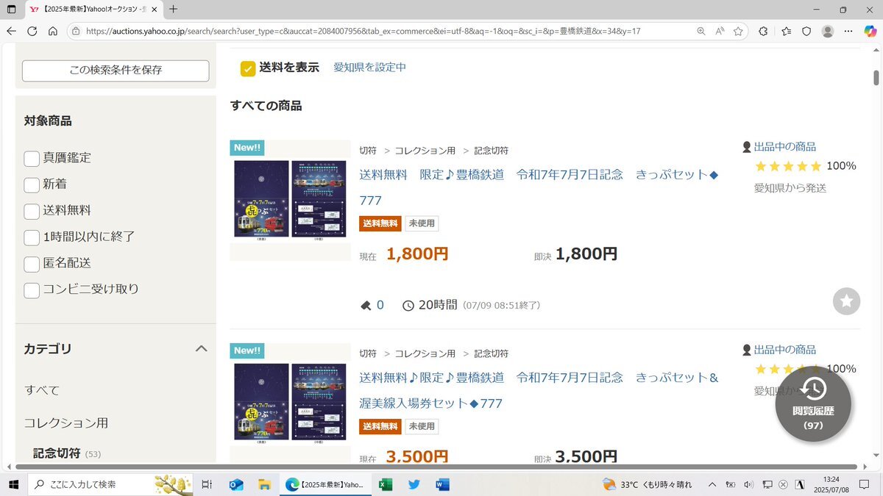Select すべて in category list
The height and width of the screenshot is (496, 883).
coord(42,390)
